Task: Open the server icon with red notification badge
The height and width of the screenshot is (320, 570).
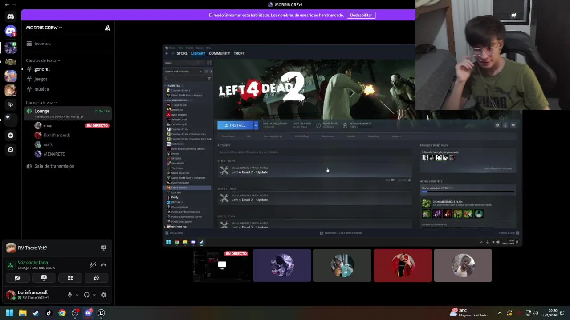Action: pyautogui.click(x=11, y=31)
